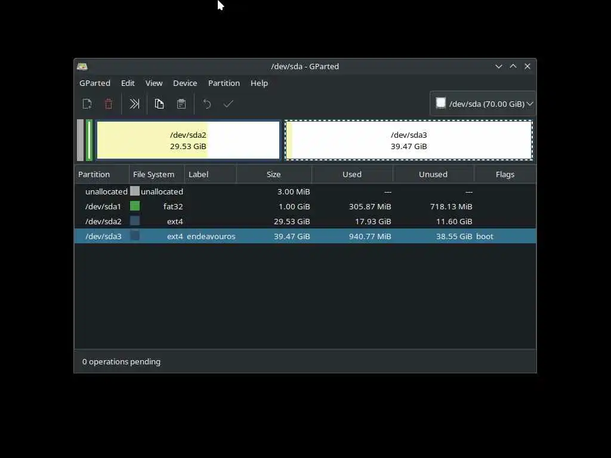Viewport: 611px width, 458px height.
Task: Click the 38.55 GiB unused value
Action: tap(454, 236)
